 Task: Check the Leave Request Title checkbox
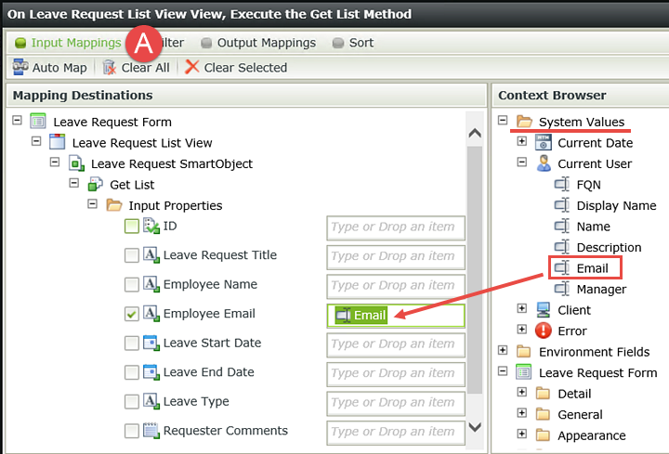point(131,255)
